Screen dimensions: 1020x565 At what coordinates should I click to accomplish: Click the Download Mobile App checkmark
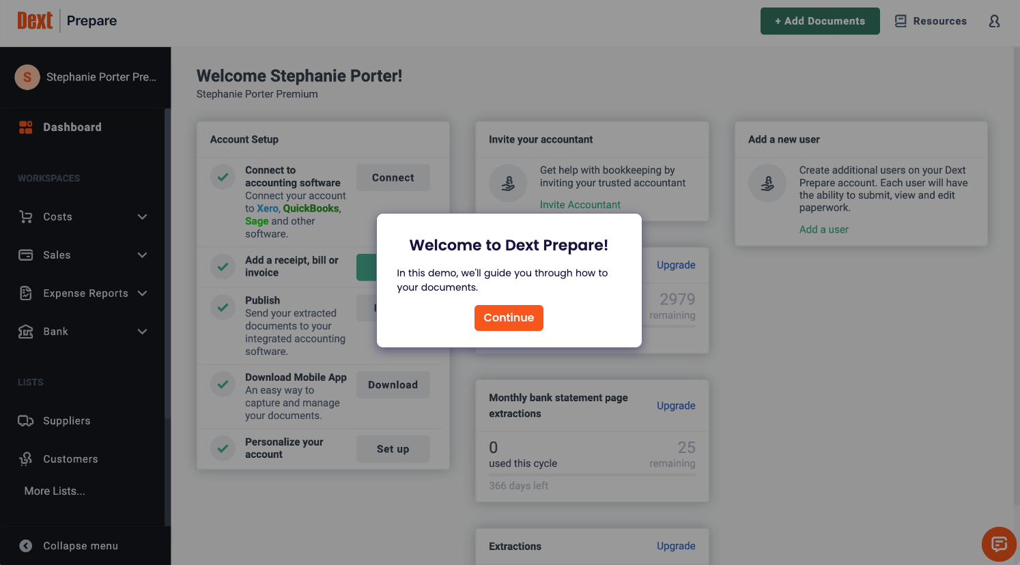pyautogui.click(x=223, y=385)
